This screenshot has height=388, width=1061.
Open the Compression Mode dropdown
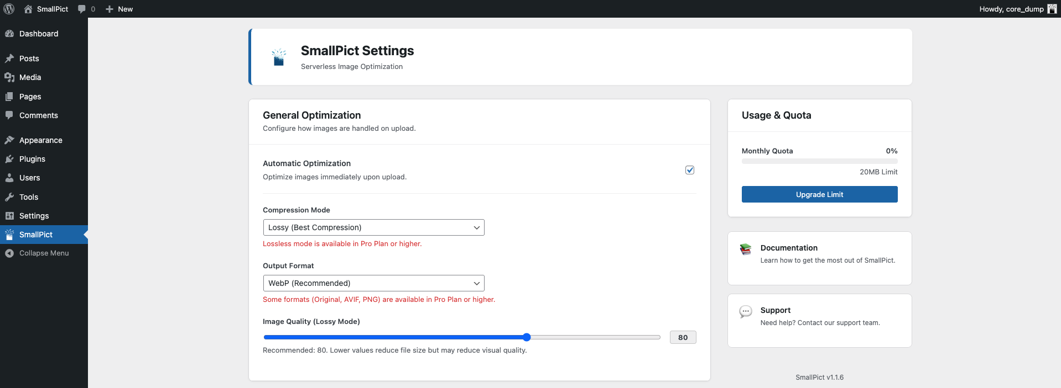[373, 227]
